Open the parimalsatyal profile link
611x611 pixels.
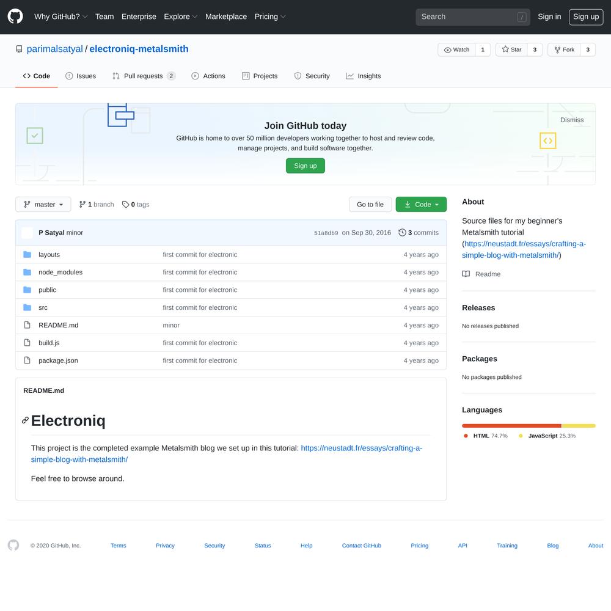click(x=54, y=49)
